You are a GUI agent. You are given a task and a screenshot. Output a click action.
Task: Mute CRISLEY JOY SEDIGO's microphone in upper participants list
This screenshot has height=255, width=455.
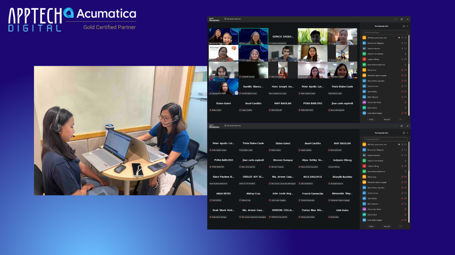tap(405, 54)
